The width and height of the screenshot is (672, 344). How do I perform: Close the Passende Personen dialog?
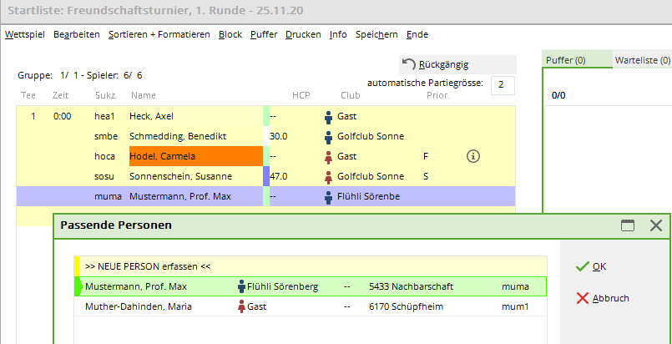pyautogui.click(x=655, y=225)
